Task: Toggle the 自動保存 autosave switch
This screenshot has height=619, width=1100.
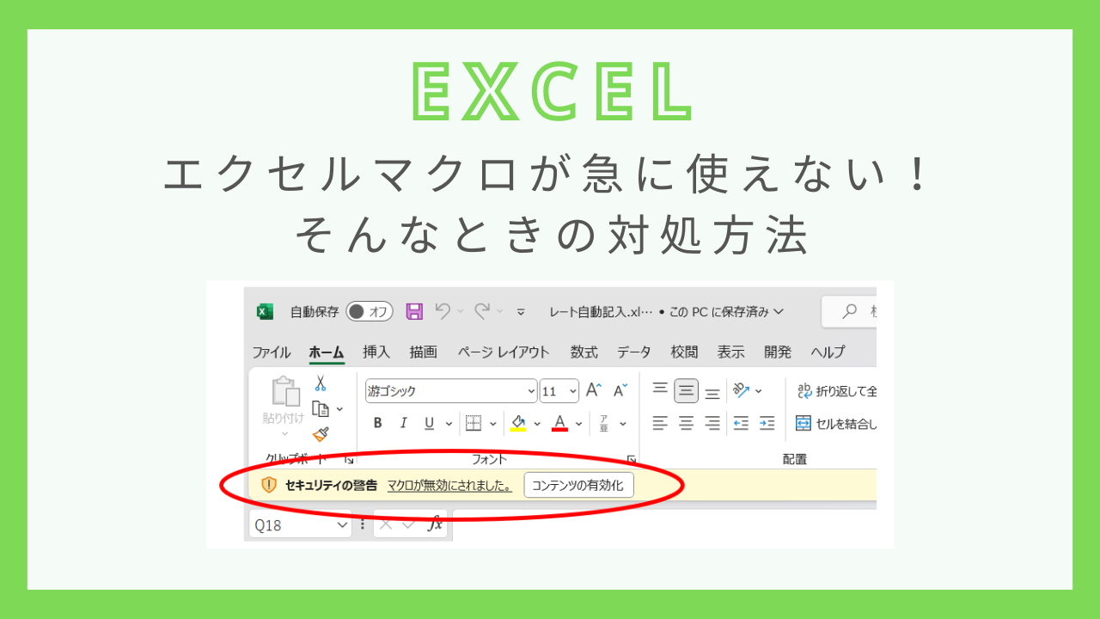Action: pos(369,311)
